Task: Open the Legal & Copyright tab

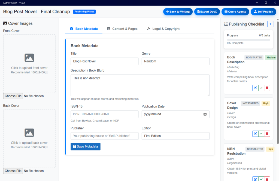Action: (x=163, y=29)
